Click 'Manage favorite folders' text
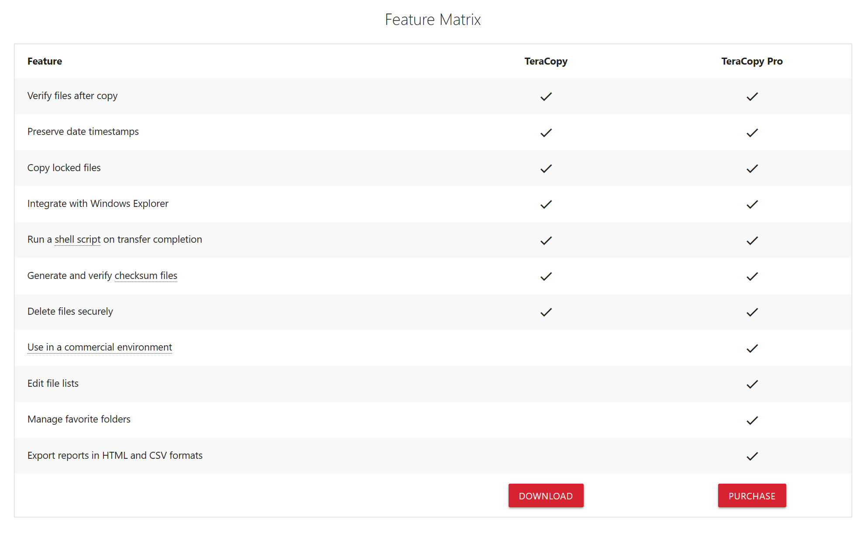Viewport: 867px width, 533px height. (79, 420)
